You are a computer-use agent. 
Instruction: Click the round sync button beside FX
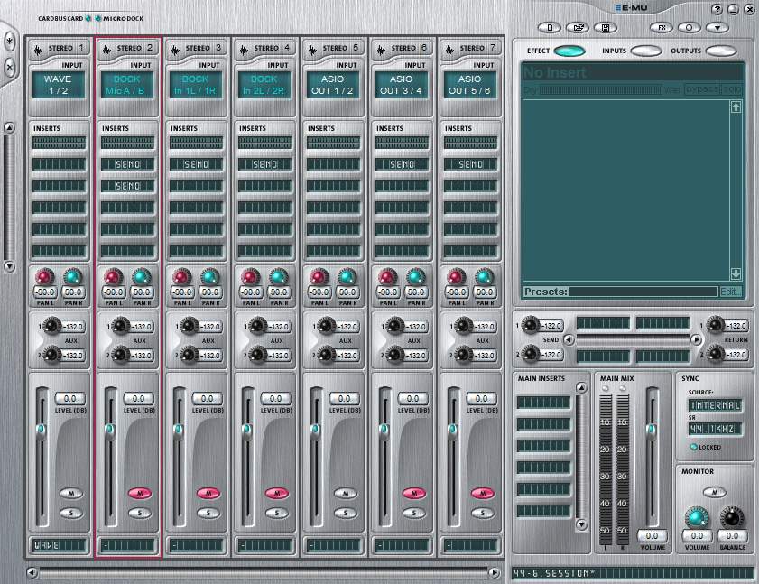pos(690,28)
